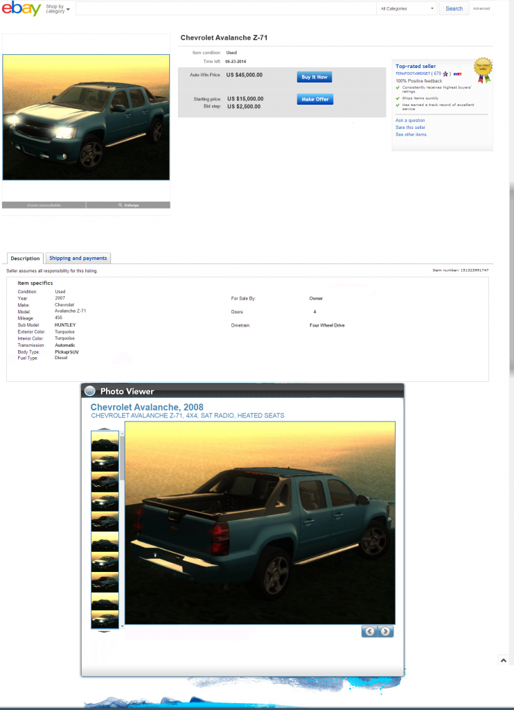Click the Fuel Type value Diesel

[61, 358]
